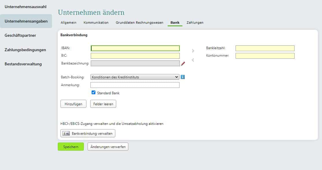
Task: Click the right arrow to transfer IBAN data
Action: 193,50
